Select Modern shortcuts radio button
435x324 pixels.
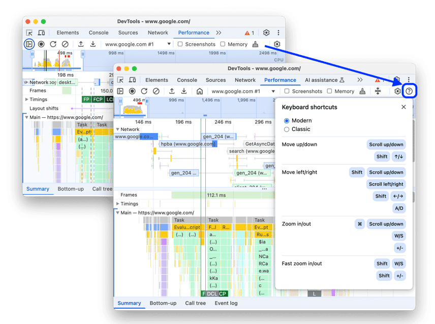pyautogui.click(x=287, y=120)
